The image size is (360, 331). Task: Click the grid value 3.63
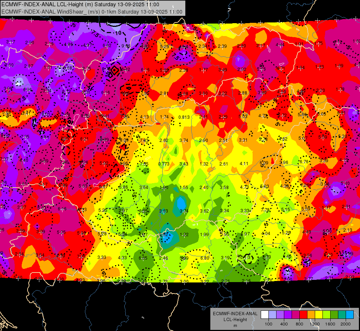click(164, 211)
